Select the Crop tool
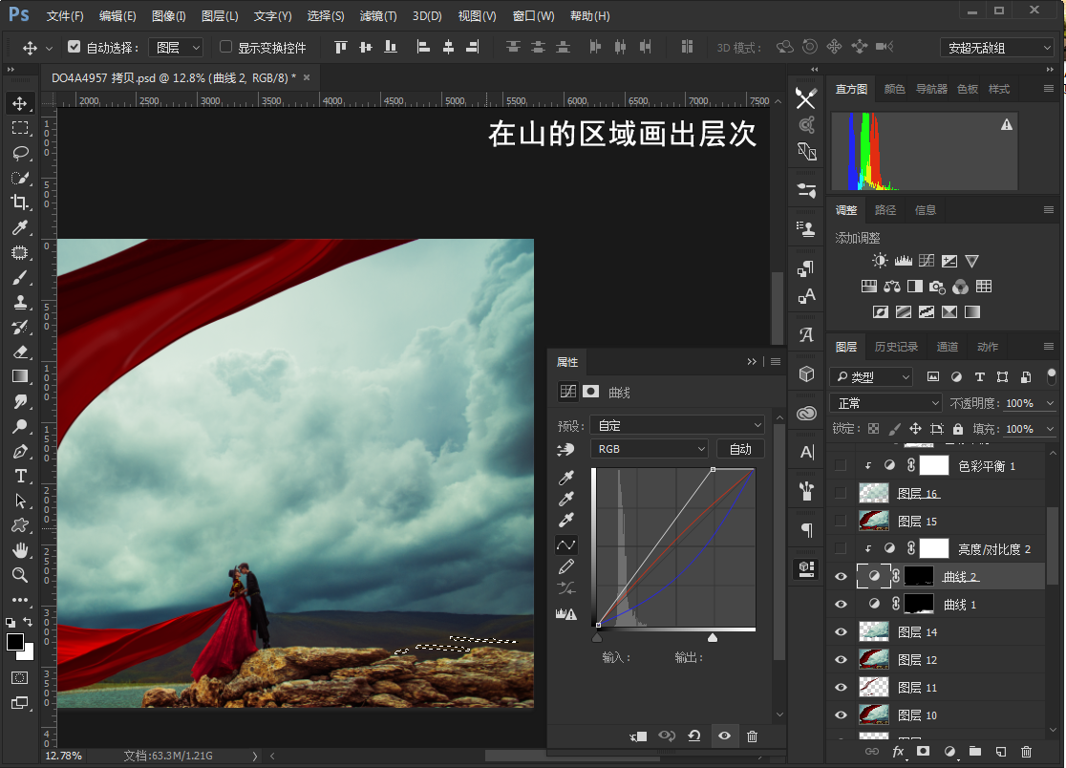This screenshot has width=1066, height=768. tap(20, 203)
